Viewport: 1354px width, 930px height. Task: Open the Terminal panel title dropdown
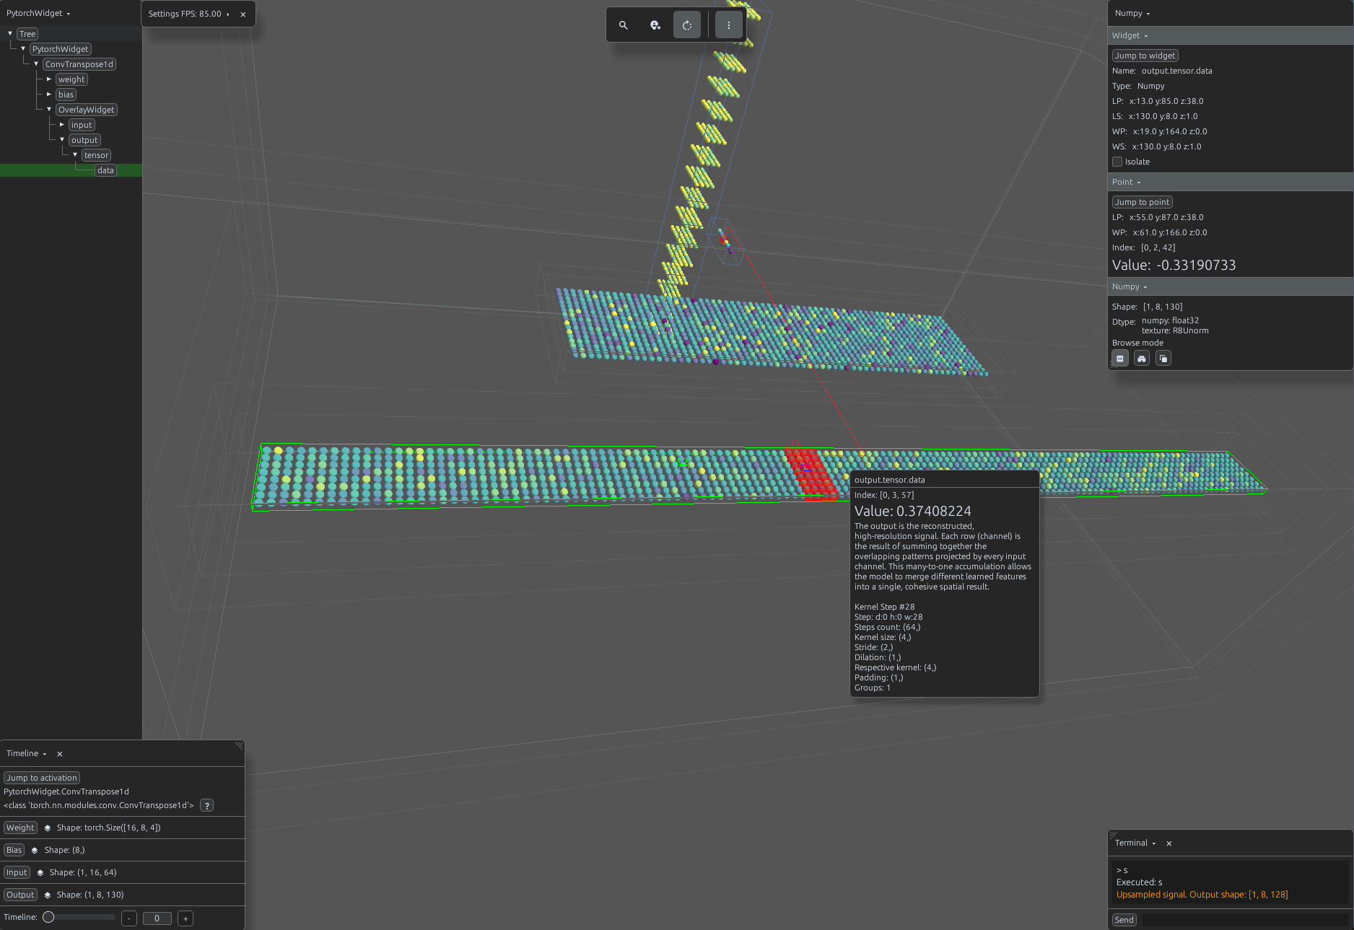[x=1135, y=843]
